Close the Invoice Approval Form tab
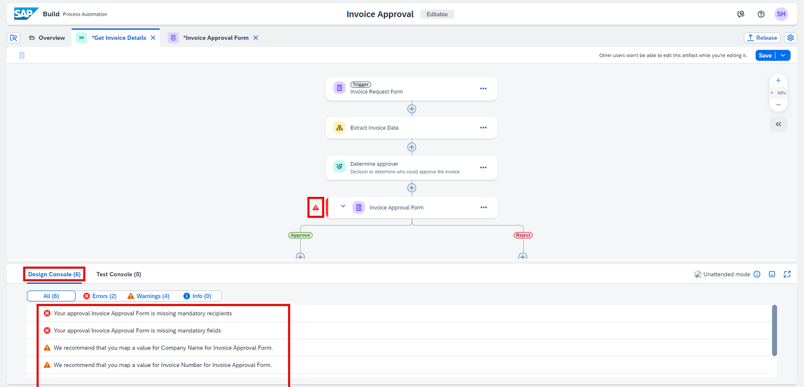The height and width of the screenshot is (387, 804). tap(256, 38)
